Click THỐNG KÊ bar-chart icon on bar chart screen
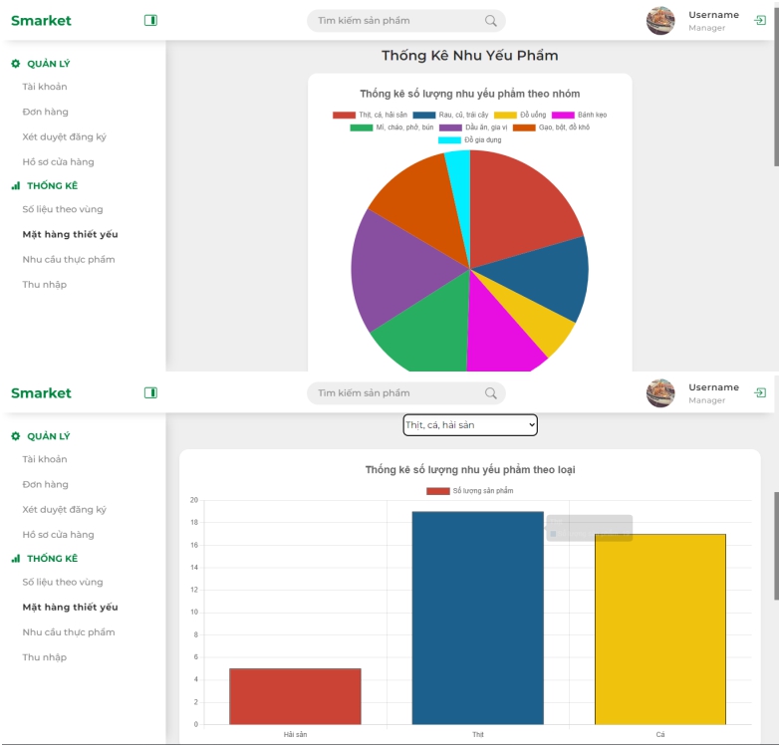Screen dimensions: 779x747 pyautogui.click(x=15, y=559)
